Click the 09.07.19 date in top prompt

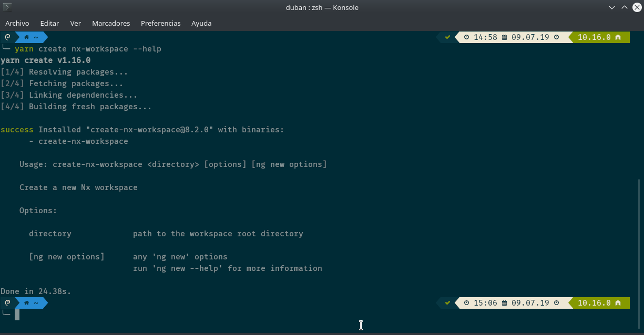pos(530,37)
